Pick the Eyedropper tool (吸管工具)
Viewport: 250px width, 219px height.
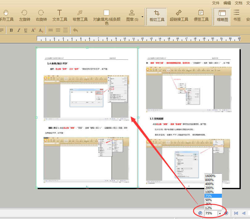[x=80, y=16]
